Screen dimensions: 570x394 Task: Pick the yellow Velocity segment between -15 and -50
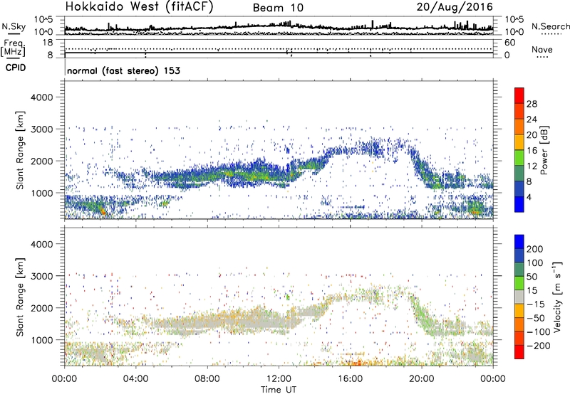[519, 311]
